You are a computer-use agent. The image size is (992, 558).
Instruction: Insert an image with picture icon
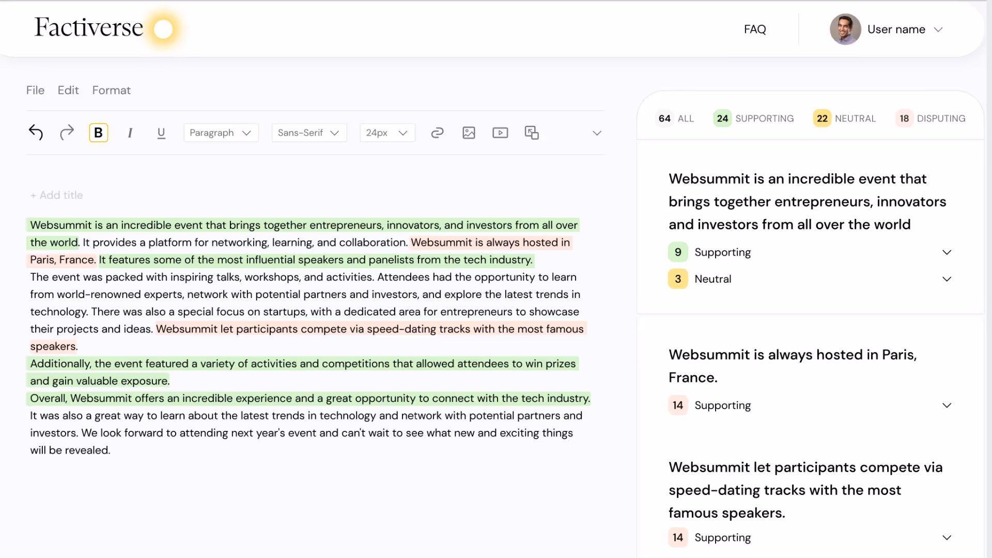[x=469, y=133]
